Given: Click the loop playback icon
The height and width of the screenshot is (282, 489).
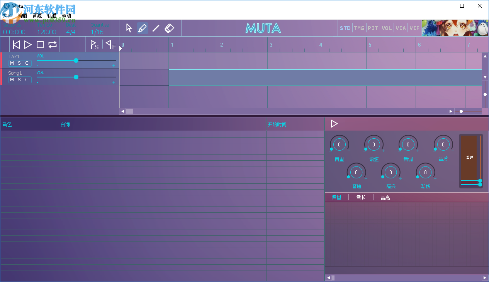Looking at the screenshot, I should [53, 44].
